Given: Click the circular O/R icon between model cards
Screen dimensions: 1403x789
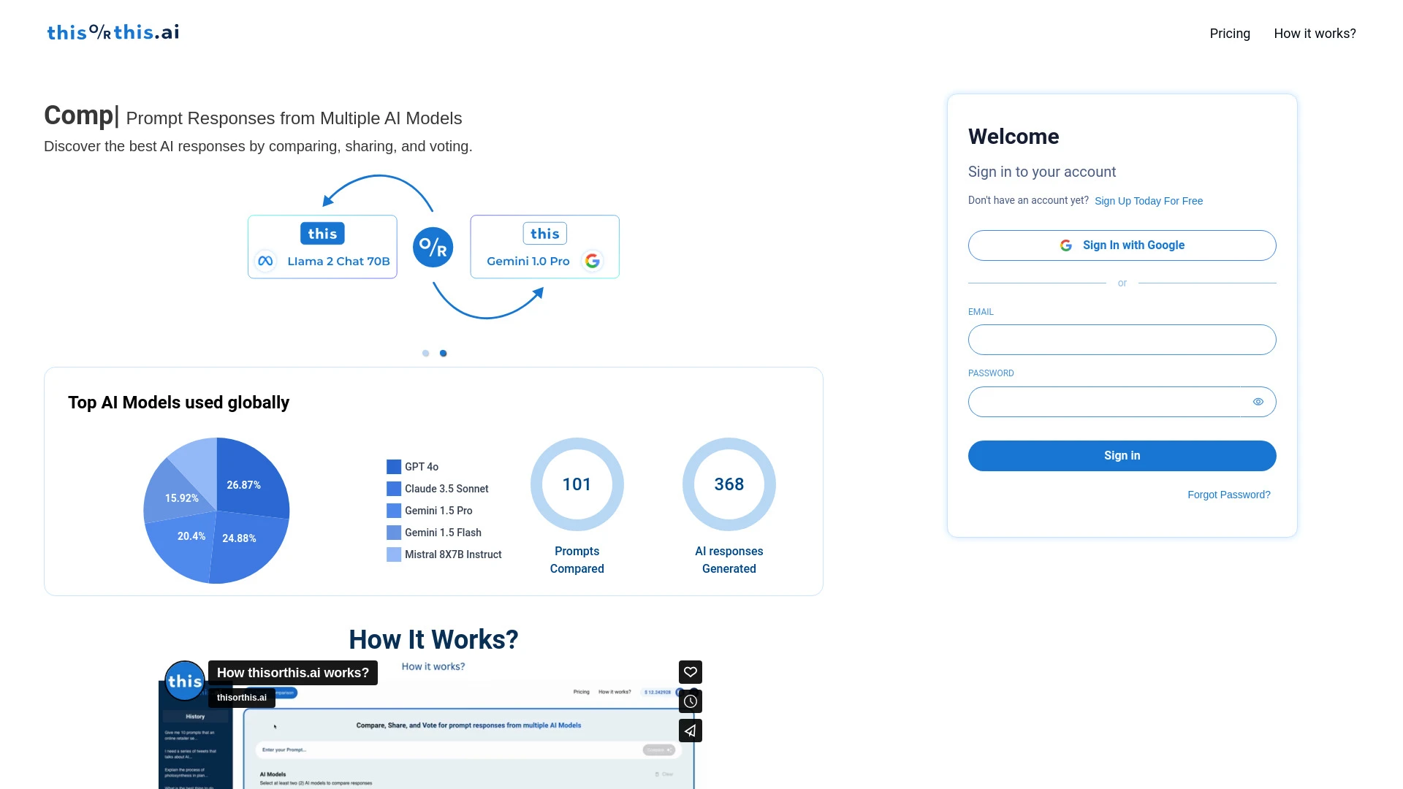Looking at the screenshot, I should click(433, 247).
